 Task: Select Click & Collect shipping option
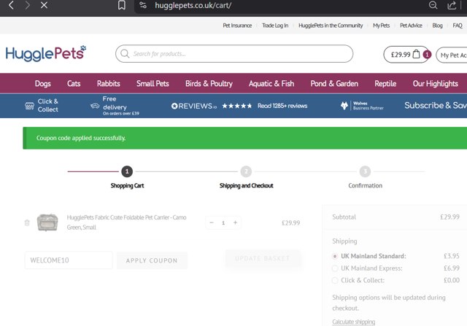point(335,281)
